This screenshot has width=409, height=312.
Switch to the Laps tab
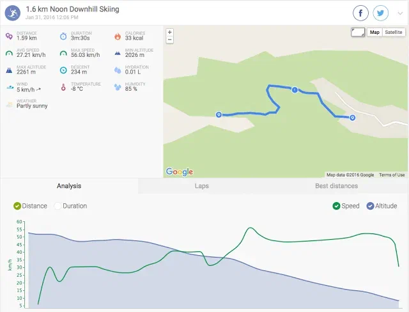click(x=201, y=186)
